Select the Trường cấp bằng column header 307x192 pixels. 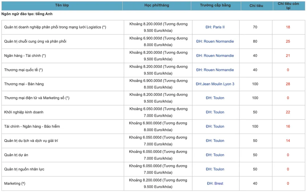(215, 6)
